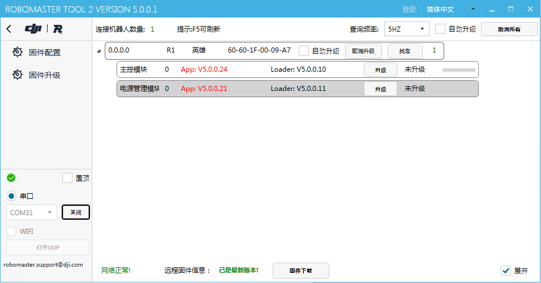Select the 主控模块 row name
541x283 pixels.
click(x=134, y=69)
